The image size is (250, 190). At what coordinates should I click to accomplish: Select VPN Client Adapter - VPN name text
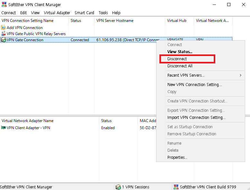click(28, 128)
